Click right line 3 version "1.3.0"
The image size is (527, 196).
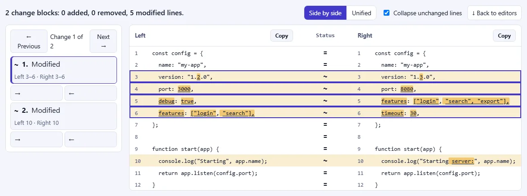tap(408, 77)
